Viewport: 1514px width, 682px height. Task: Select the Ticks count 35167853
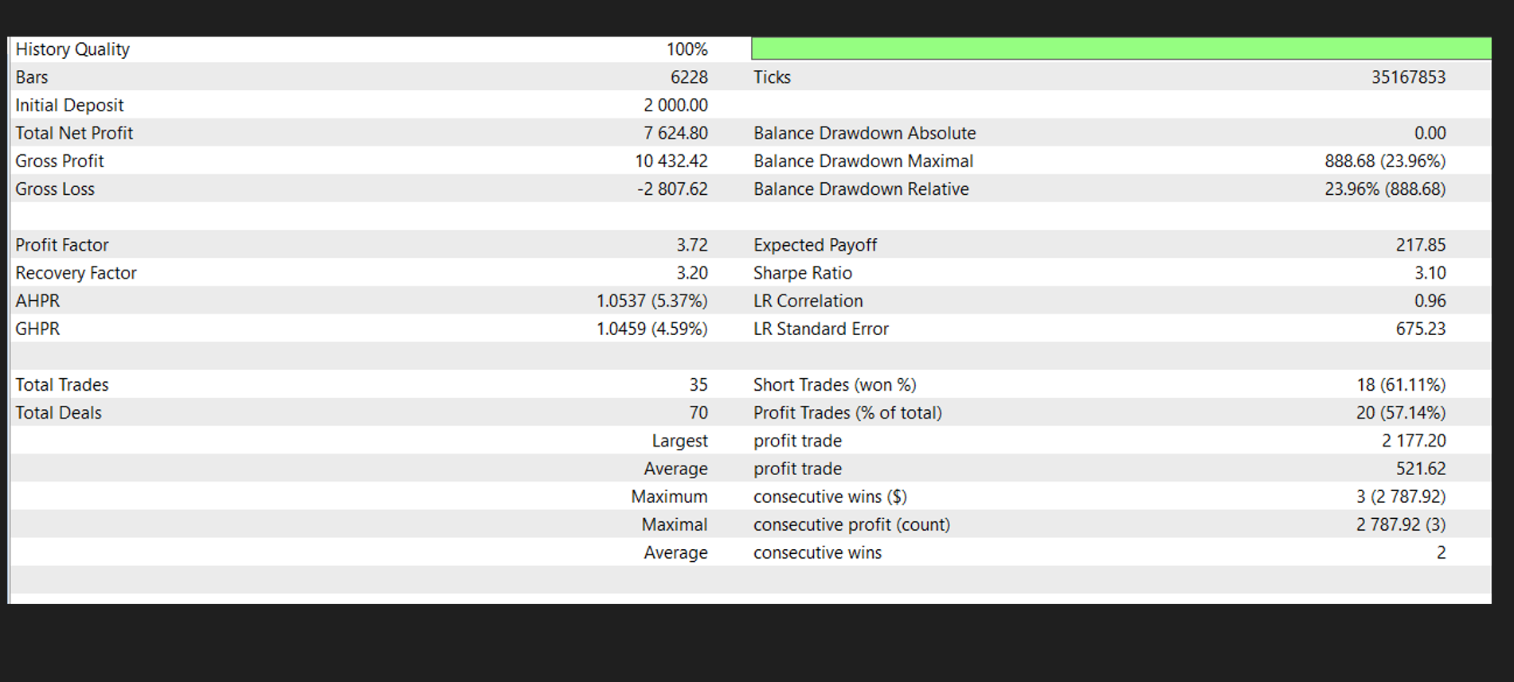click(x=1408, y=77)
